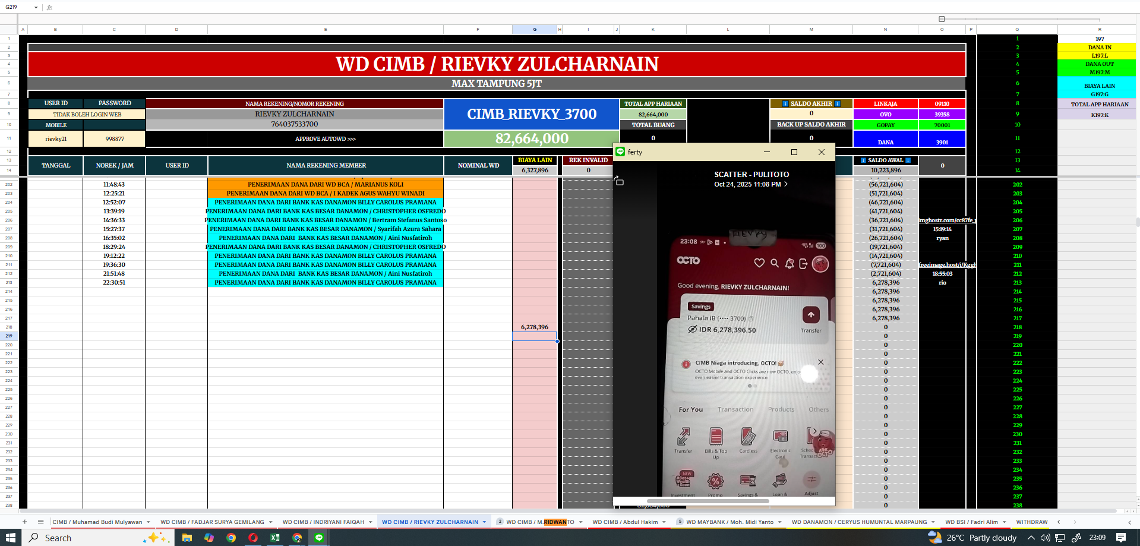This screenshot has height=546, width=1140.
Task: Open the Oct 24, 2025 11:08 PM date link
Action: pos(751,184)
